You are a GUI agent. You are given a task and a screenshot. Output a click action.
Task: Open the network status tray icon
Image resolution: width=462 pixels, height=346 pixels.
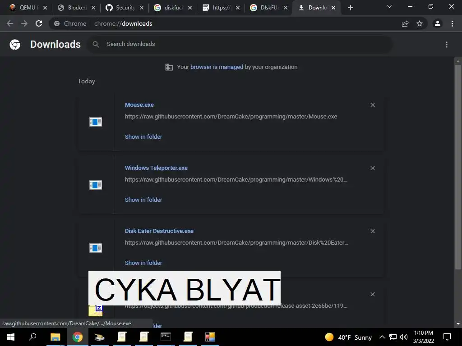393,337
